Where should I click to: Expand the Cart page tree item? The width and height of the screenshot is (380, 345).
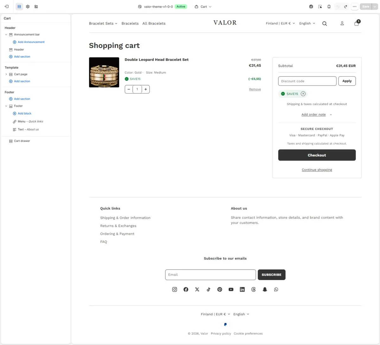(x=6, y=74)
